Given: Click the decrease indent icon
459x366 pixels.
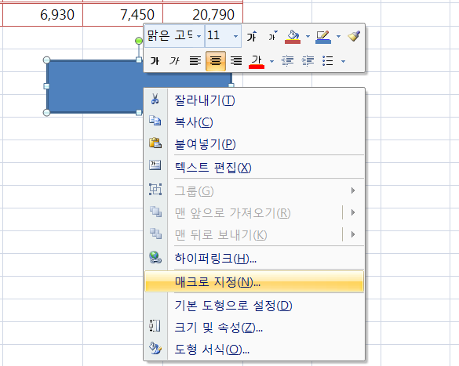Looking at the screenshot, I should 287,61.
